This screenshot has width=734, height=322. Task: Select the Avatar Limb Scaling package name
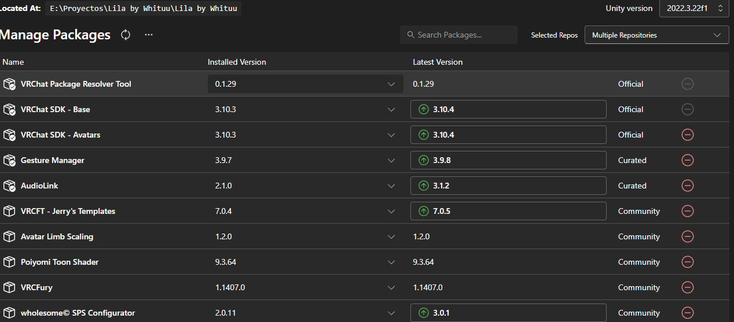pos(57,236)
